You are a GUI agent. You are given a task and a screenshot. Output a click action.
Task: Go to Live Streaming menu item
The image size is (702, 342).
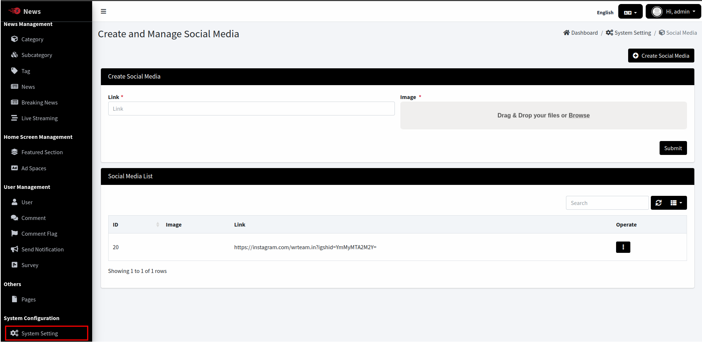coord(39,118)
